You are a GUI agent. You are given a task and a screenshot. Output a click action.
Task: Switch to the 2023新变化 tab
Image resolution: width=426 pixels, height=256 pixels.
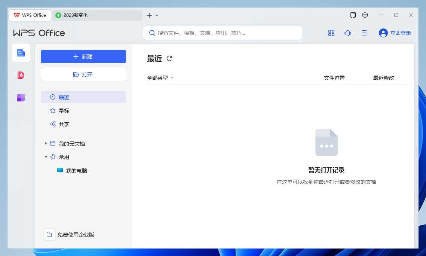point(97,15)
